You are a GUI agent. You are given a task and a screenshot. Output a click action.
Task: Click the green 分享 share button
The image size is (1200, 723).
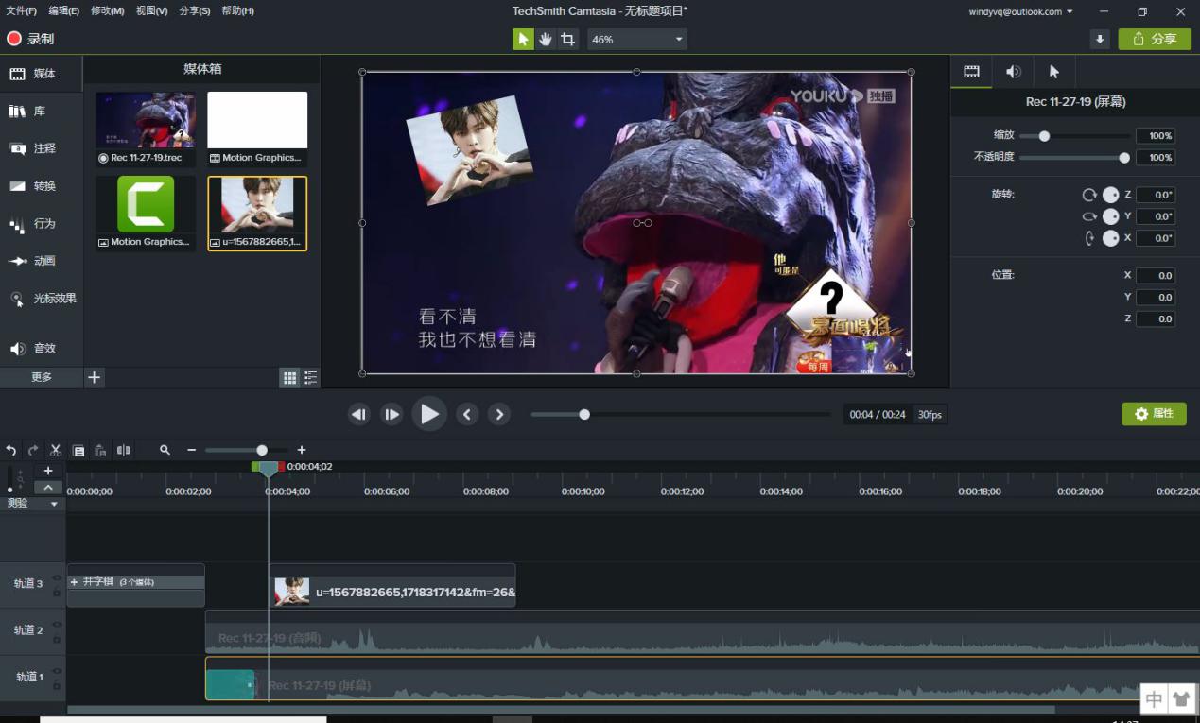tap(1155, 39)
